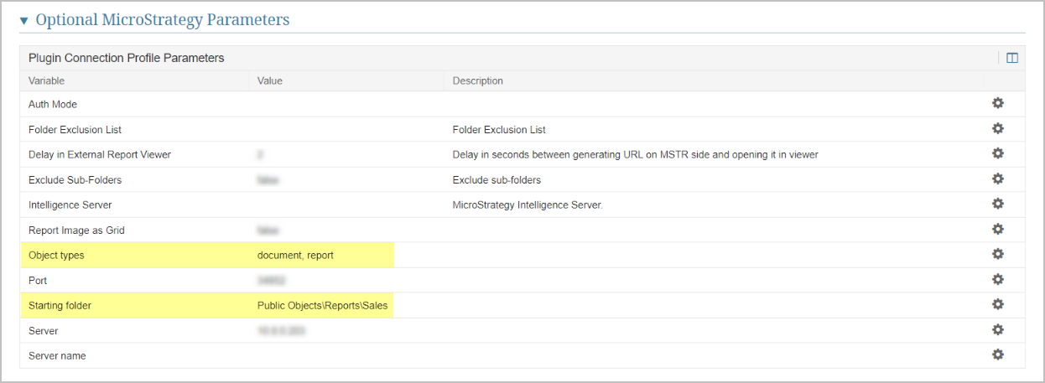Image resolution: width=1045 pixels, height=383 pixels.
Task: Click the Object types variable label
Action: point(56,255)
